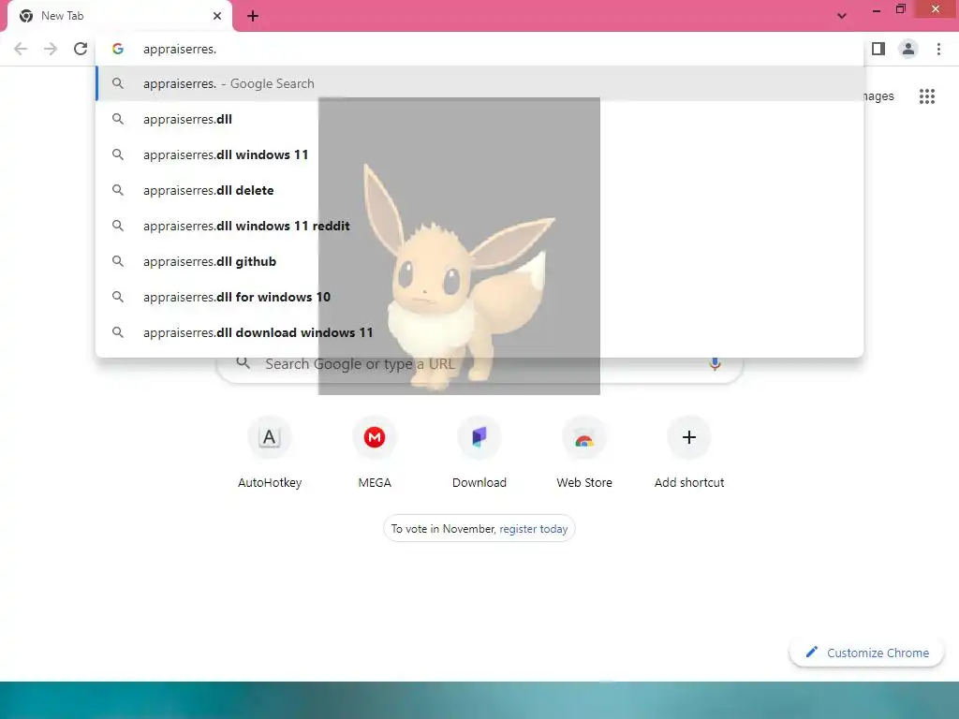
Task: Click the voice search microphone icon
Action: tap(715, 364)
